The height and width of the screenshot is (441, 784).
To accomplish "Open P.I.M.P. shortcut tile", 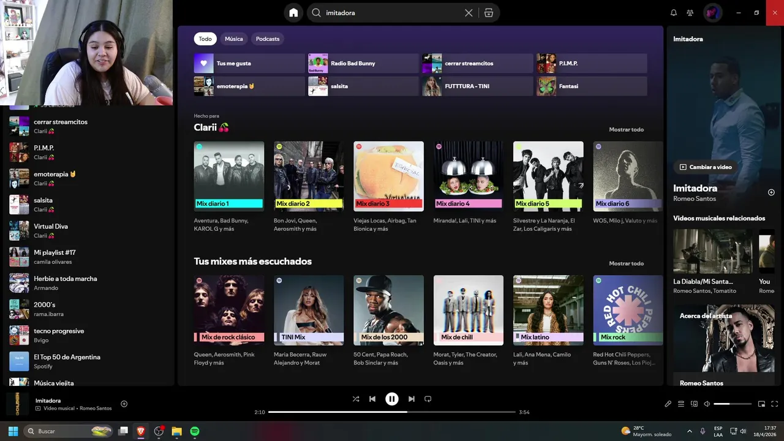I will (592, 63).
